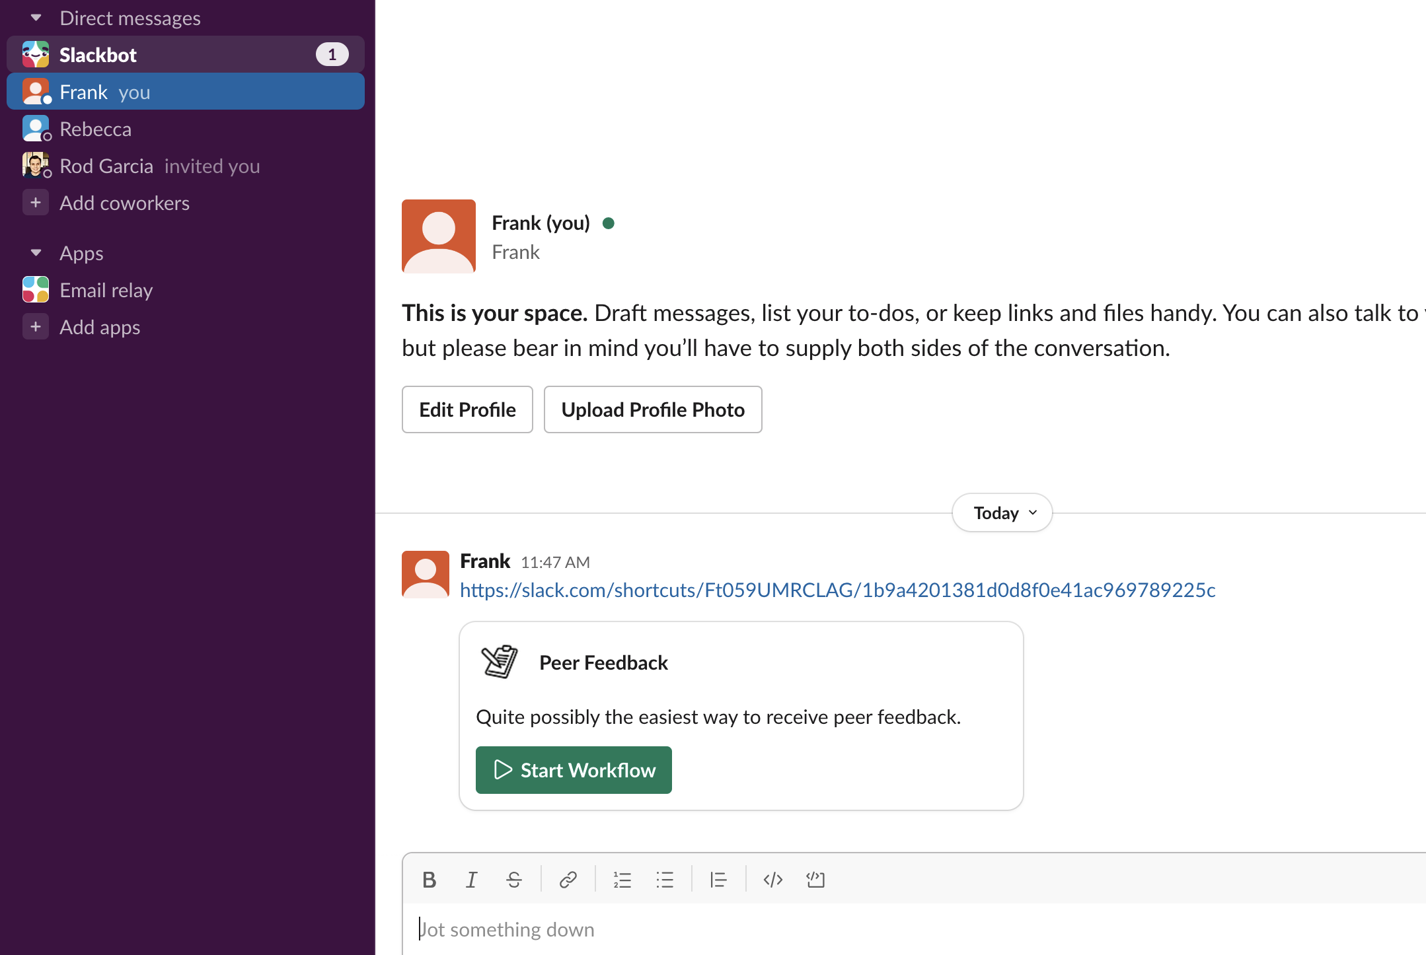
Task: Click the insert link icon
Action: click(x=568, y=879)
